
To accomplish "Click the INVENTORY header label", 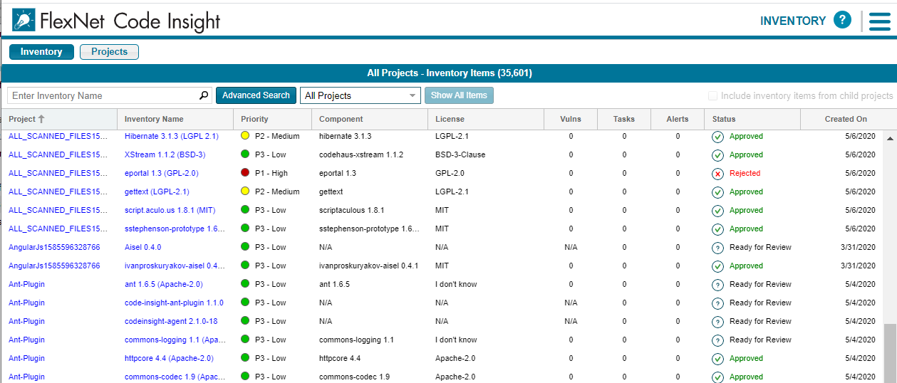I will click(793, 21).
